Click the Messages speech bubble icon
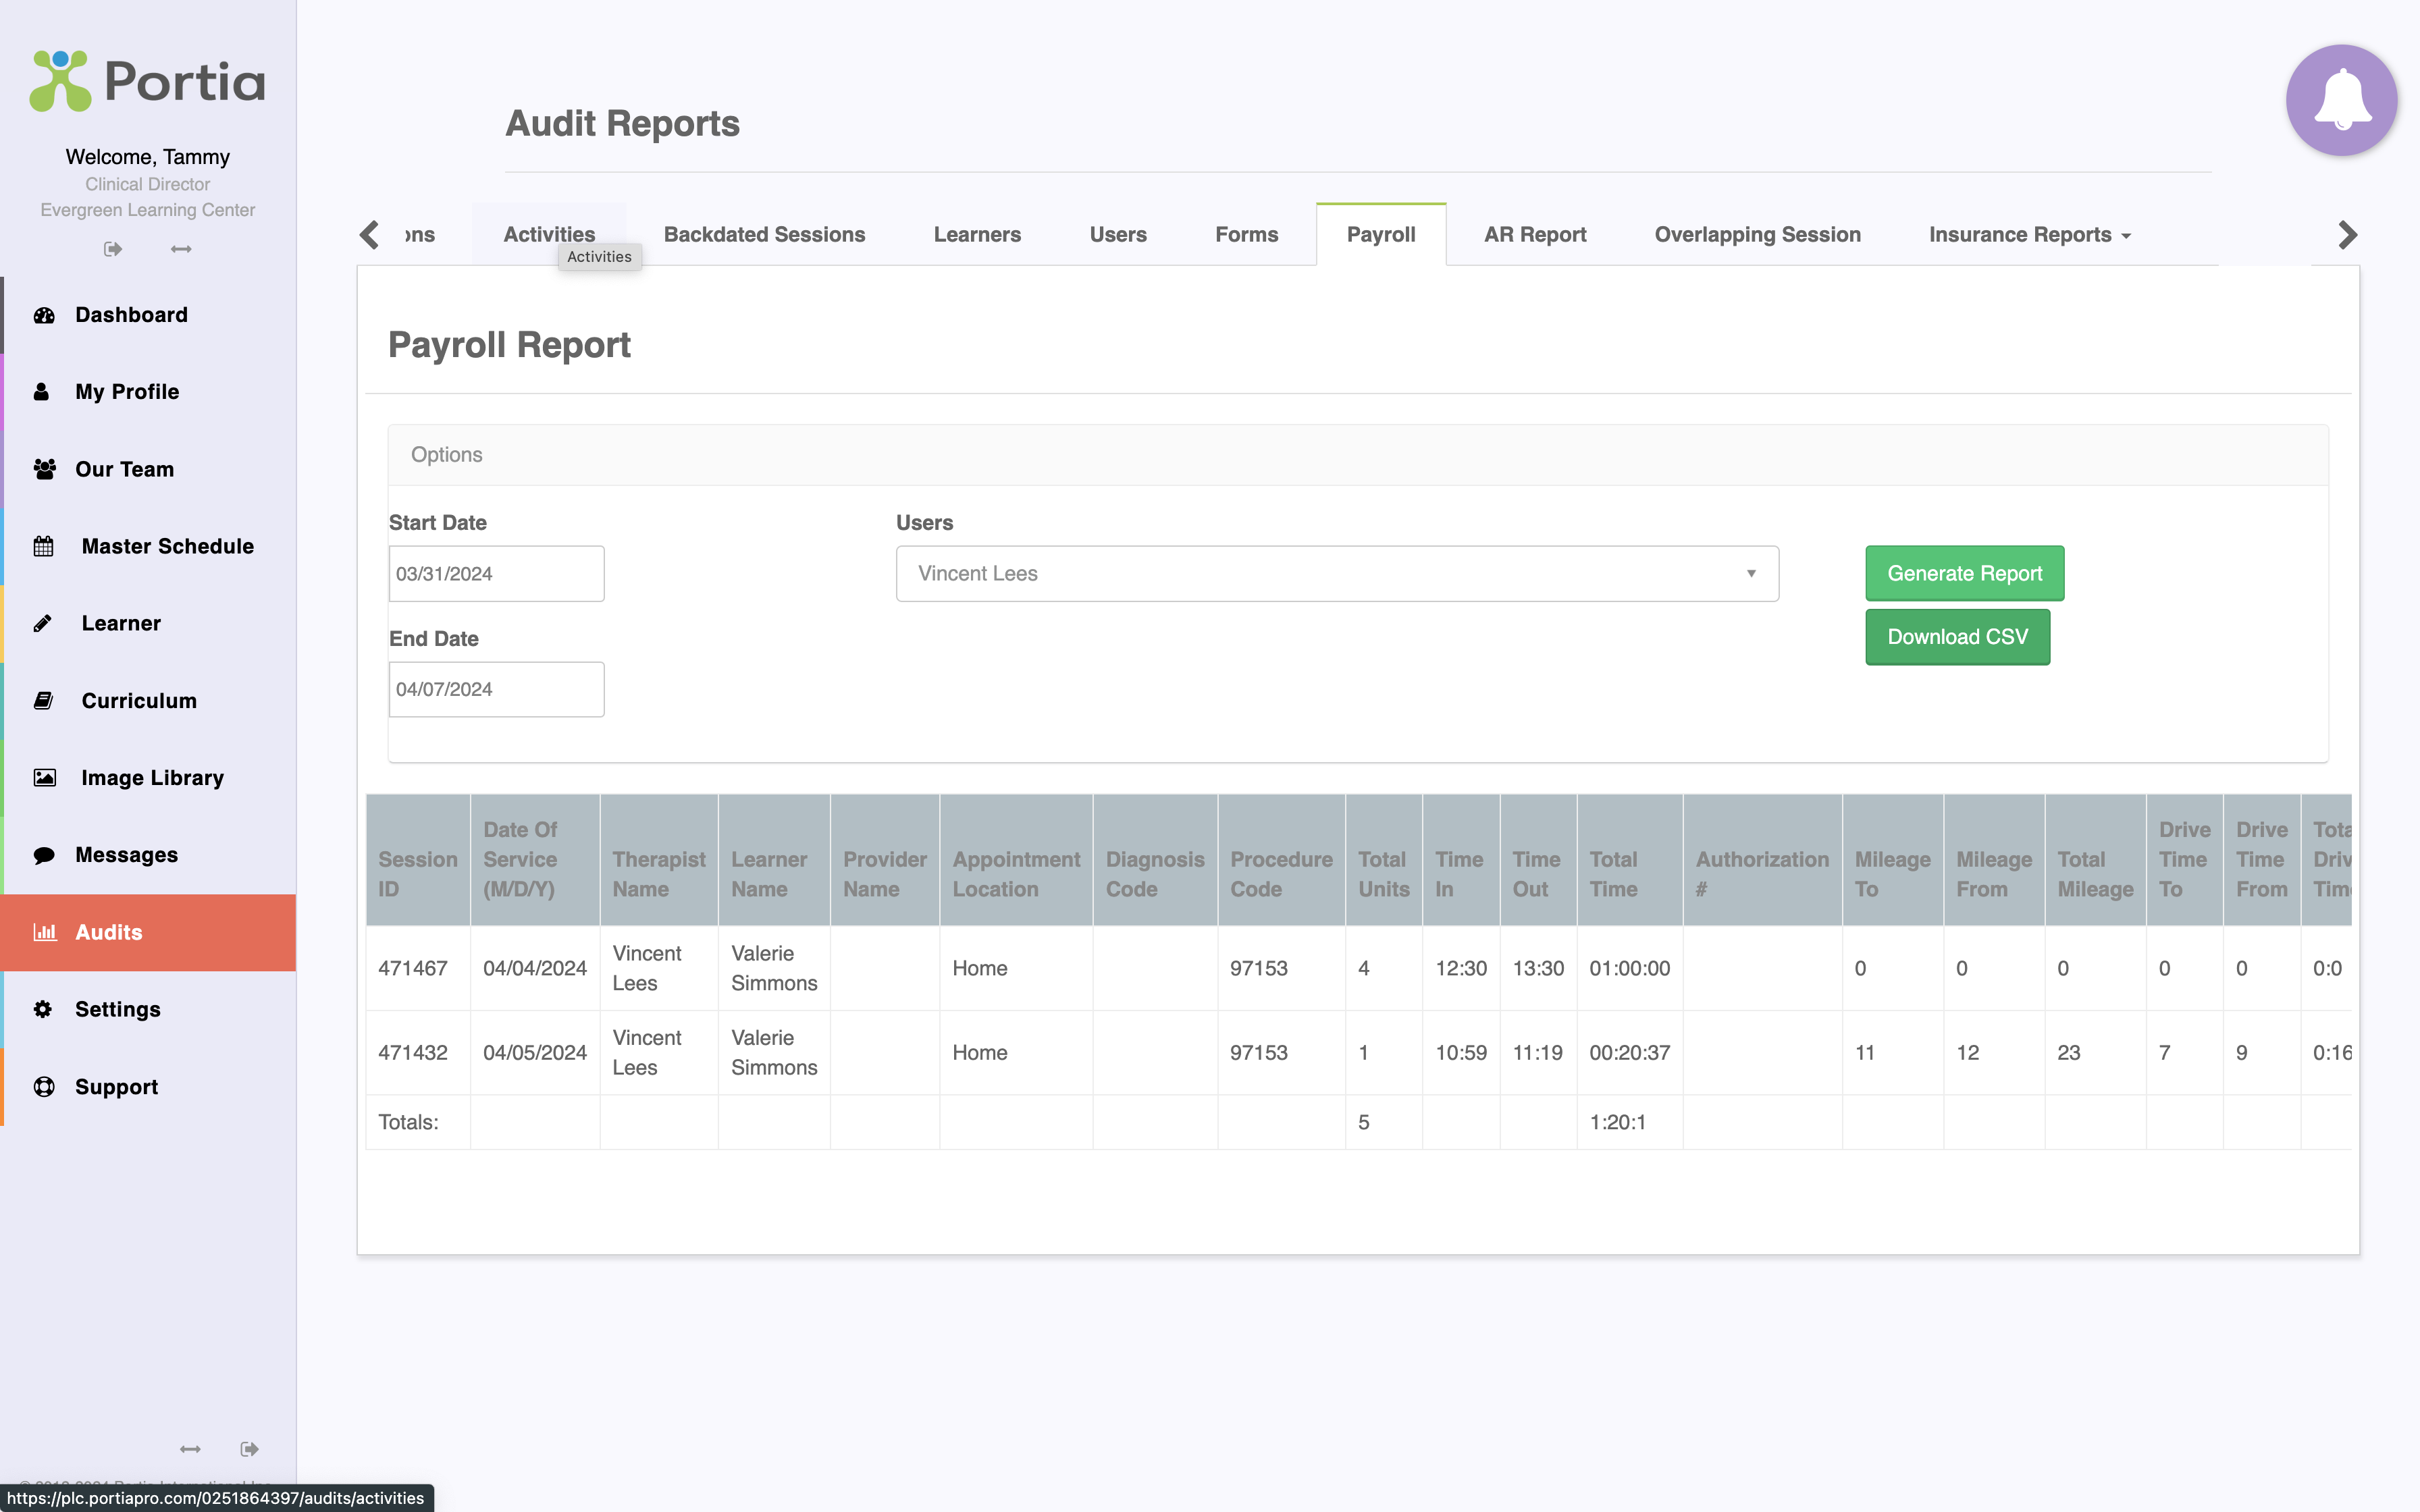 coord(44,855)
